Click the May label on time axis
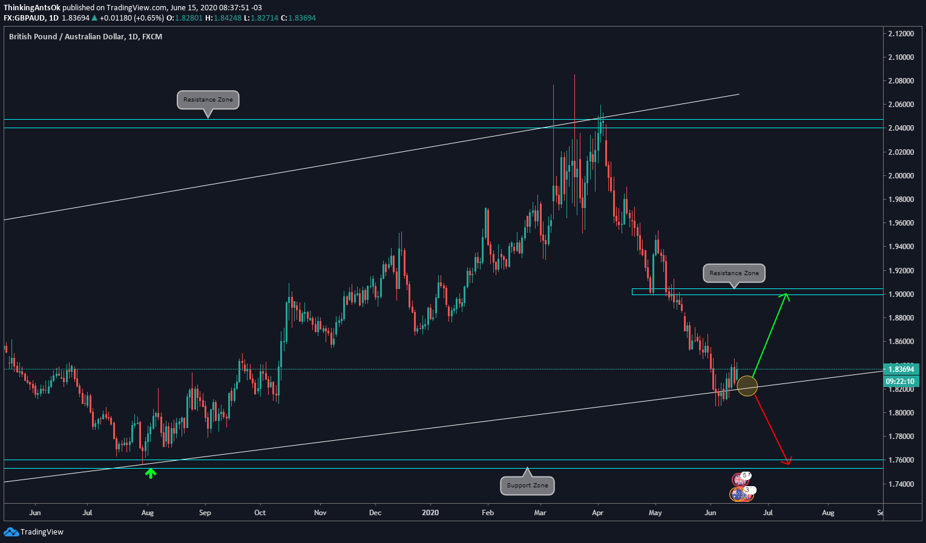This screenshot has width=926, height=543. click(655, 513)
